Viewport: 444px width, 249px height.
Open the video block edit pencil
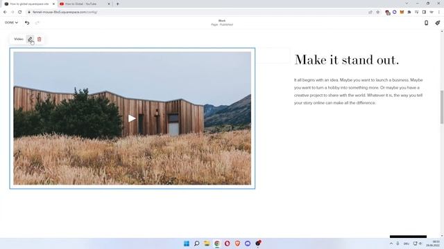pos(30,39)
